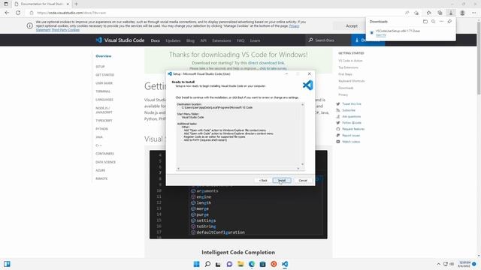Expand the TYPESCRIPT docs section
Viewport: 481px width, 270px height.
click(x=104, y=121)
